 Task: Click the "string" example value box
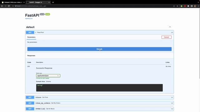(x=99, y=88)
